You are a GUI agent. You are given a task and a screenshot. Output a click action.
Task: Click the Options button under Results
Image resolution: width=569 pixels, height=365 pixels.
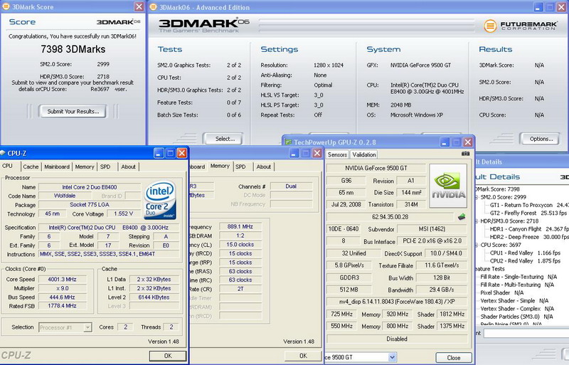pos(541,139)
